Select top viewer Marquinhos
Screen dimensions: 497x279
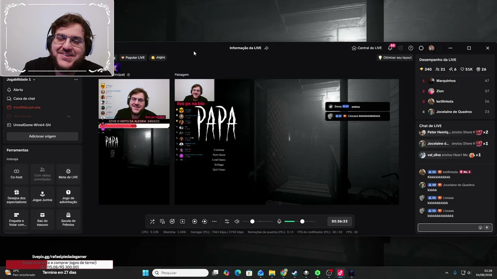click(x=455, y=81)
